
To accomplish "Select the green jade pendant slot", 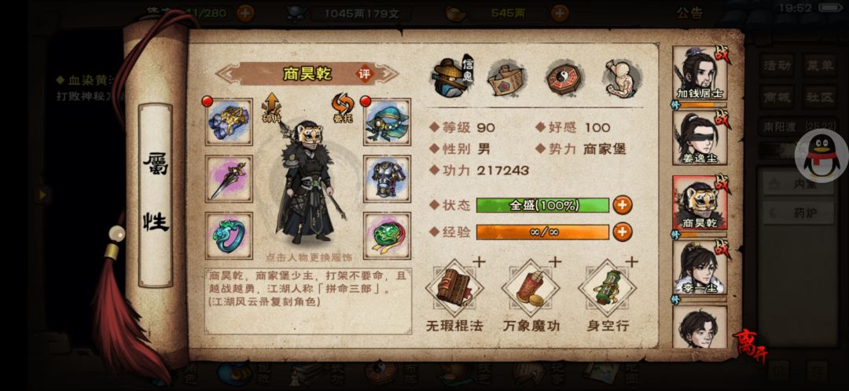I will point(387,236).
